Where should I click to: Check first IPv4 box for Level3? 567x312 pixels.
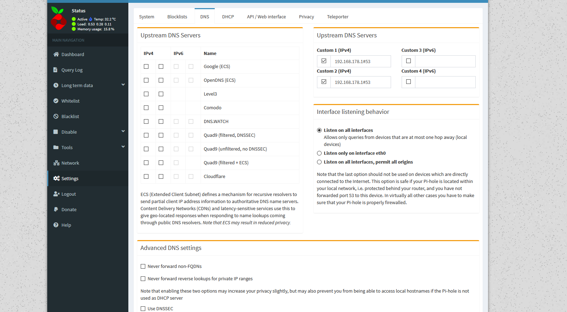[146, 94]
